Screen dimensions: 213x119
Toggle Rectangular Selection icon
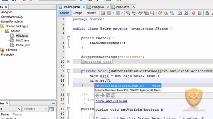[152, 13]
